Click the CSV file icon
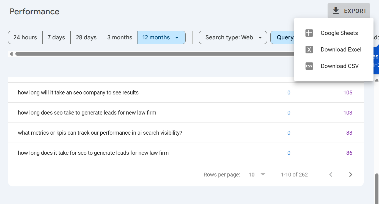379x204 pixels. [x=309, y=66]
